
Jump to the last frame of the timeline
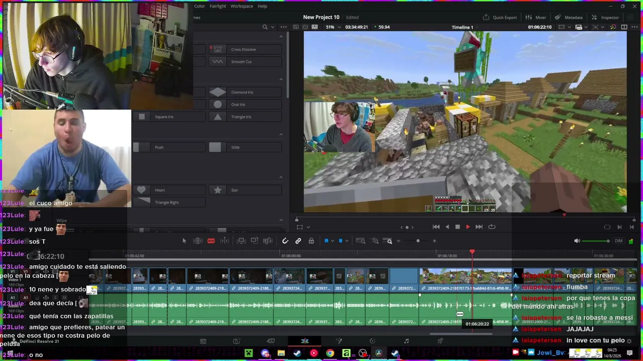click(x=479, y=227)
